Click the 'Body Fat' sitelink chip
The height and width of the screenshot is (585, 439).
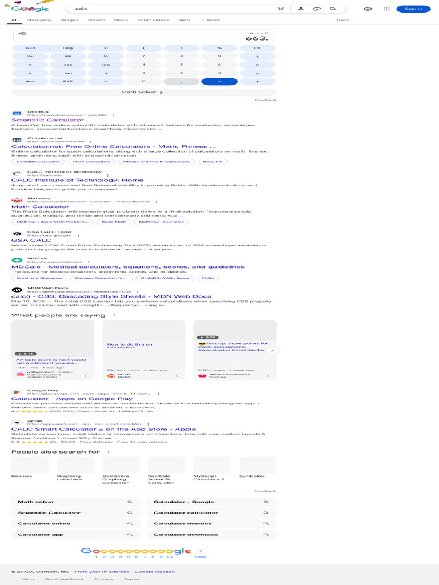point(213,162)
